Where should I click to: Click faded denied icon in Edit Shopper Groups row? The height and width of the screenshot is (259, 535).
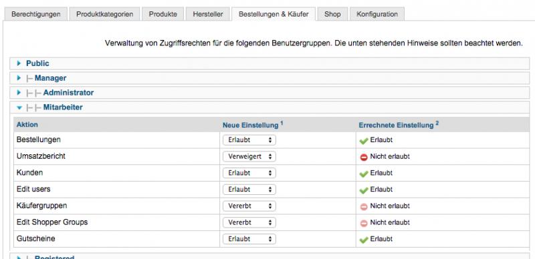[x=364, y=223]
